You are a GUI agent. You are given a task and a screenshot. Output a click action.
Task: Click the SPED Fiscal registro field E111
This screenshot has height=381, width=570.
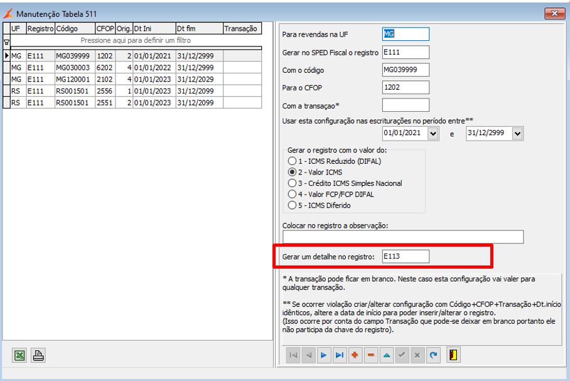point(406,52)
